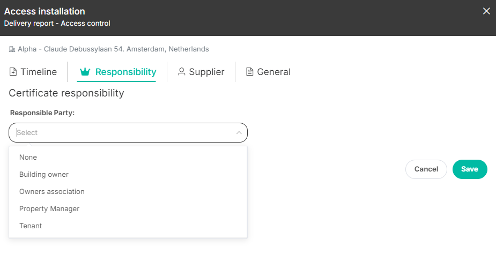Click the building icon before Alpha address
496x254 pixels.
12,49
